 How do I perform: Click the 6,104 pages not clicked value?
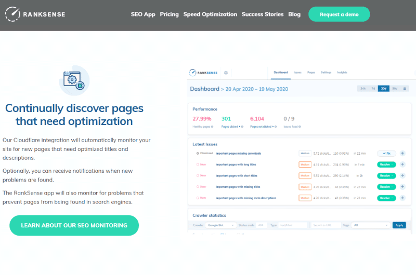coord(257,119)
